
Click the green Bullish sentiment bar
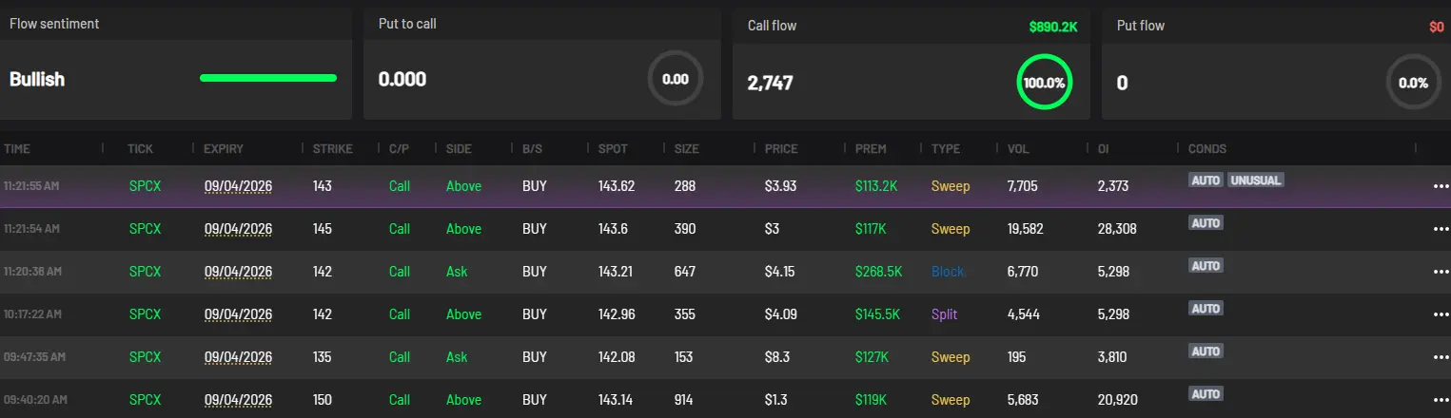pyautogui.click(x=268, y=78)
